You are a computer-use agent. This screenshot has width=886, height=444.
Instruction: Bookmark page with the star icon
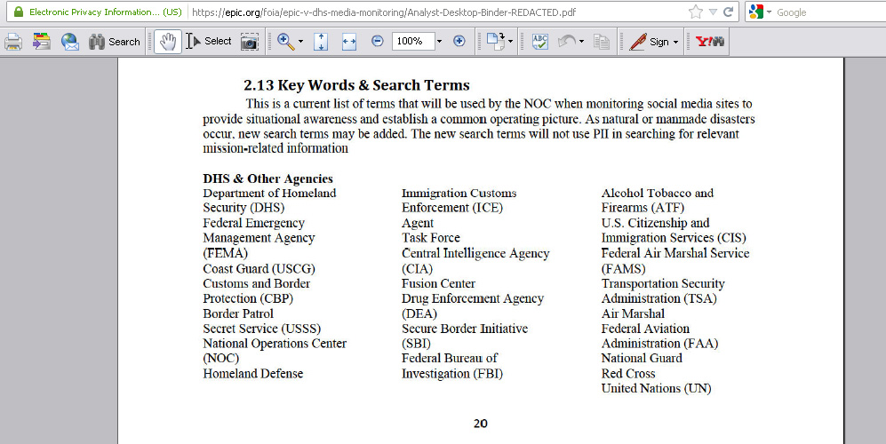(x=696, y=12)
